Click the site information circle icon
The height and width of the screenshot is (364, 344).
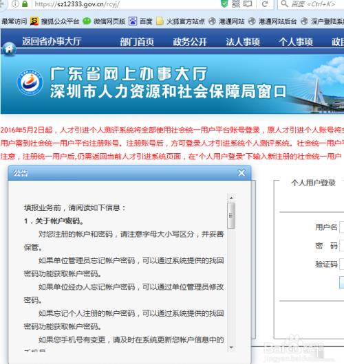(15, 3)
